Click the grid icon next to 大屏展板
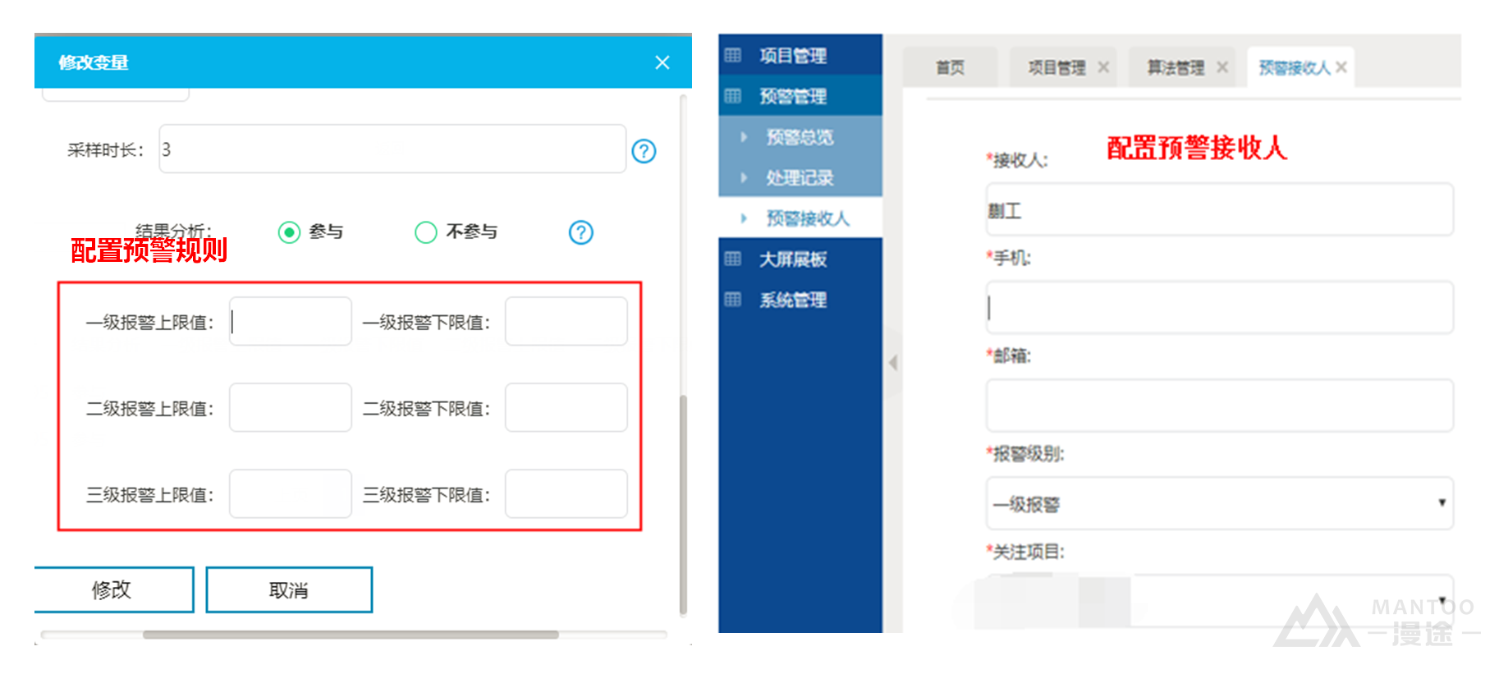 pyautogui.click(x=733, y=259)
